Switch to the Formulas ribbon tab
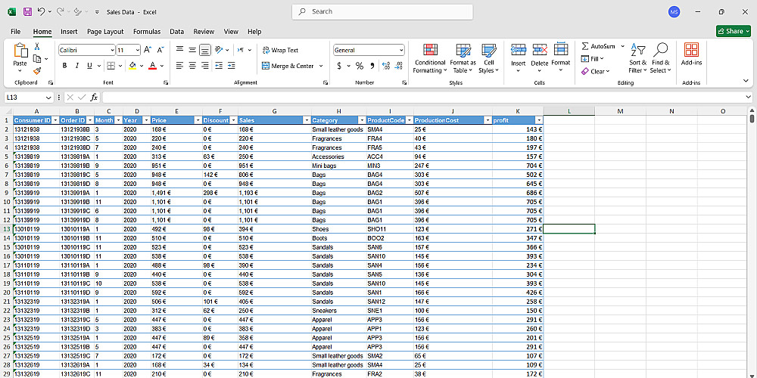The width and height of the screenshot is (757, 378). pyautogui.click(x=146, y=32)
